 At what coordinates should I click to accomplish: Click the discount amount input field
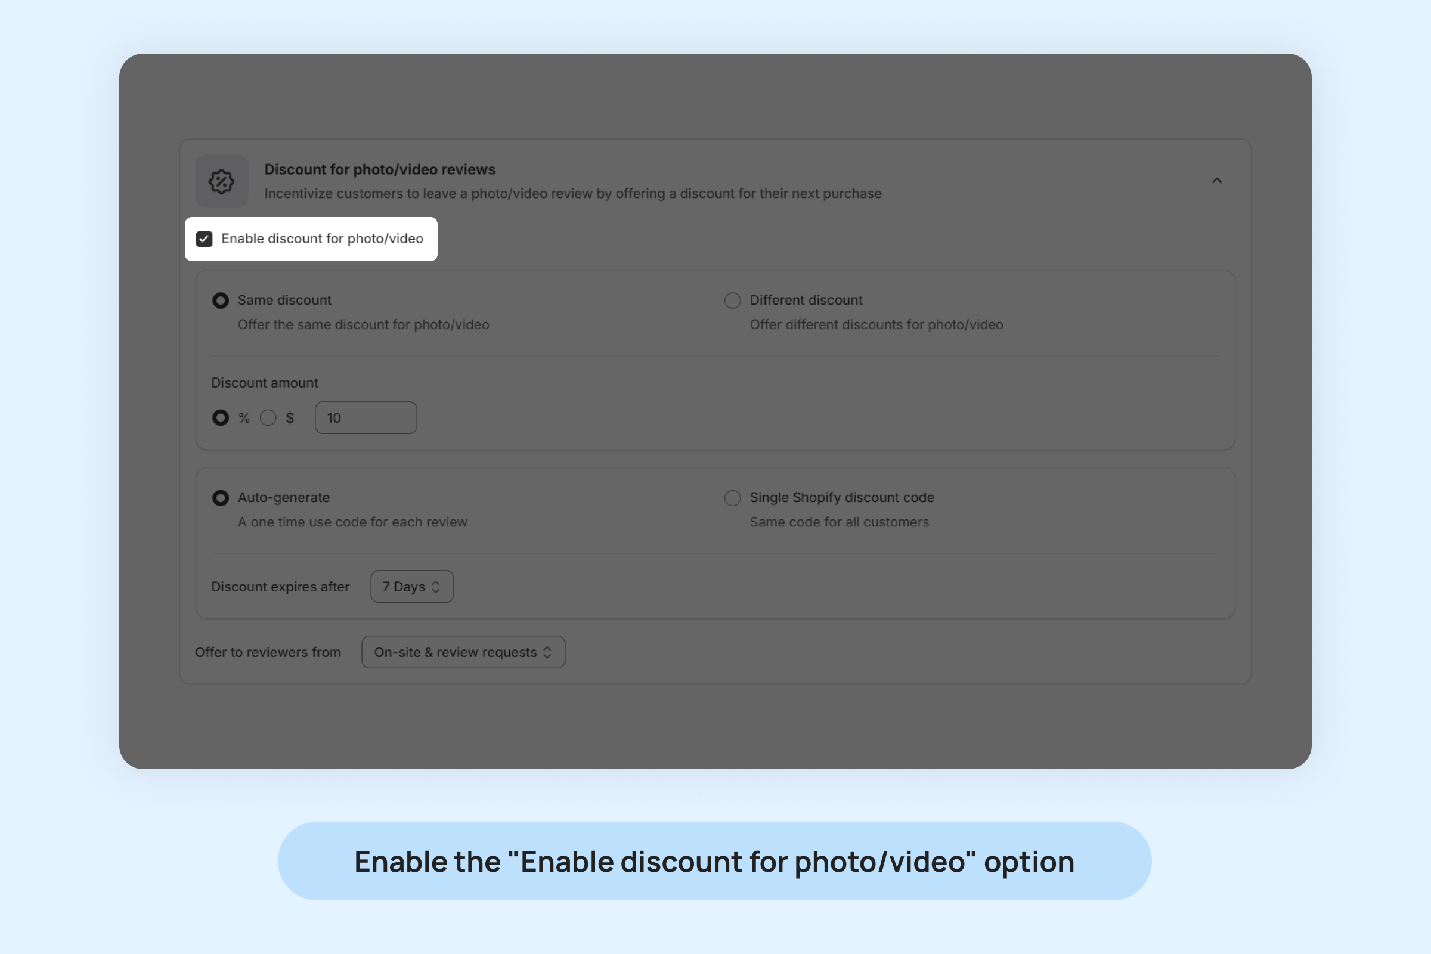(366, 418)
